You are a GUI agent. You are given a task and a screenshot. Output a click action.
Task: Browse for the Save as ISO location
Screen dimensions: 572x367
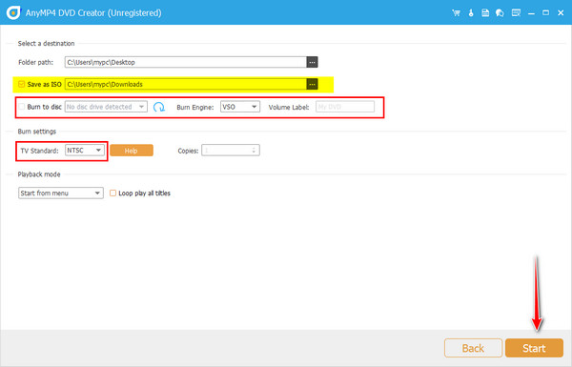click(313, 84)
